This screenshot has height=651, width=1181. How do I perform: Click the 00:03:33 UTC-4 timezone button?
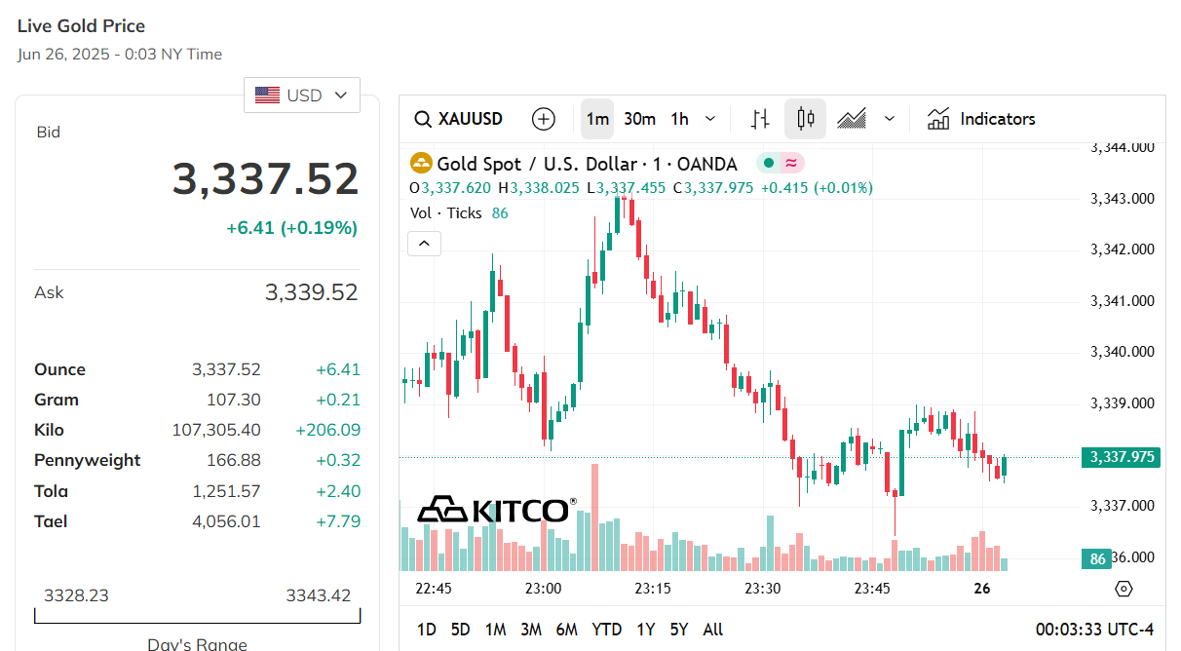click(x=1094, y=630)
